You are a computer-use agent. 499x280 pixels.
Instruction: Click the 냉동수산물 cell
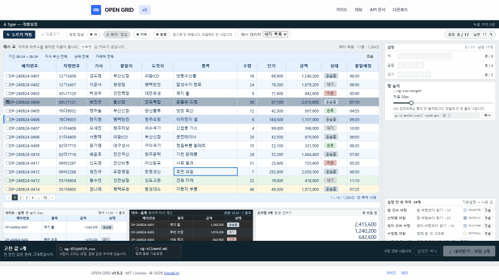206,76
